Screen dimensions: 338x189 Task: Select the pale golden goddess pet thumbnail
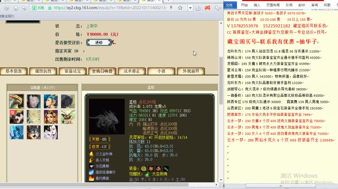(34, 117)
